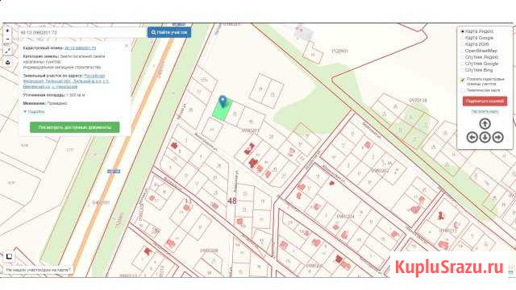Screen dimensions: 516x290
Task: Select the Спутник Bing base layer
Action: (x=478, y=70)
